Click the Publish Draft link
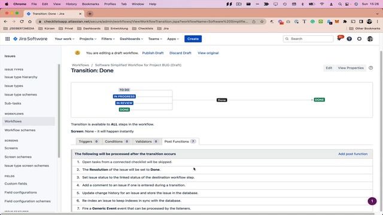The image size is (383, 215). [x=153, y=53]
